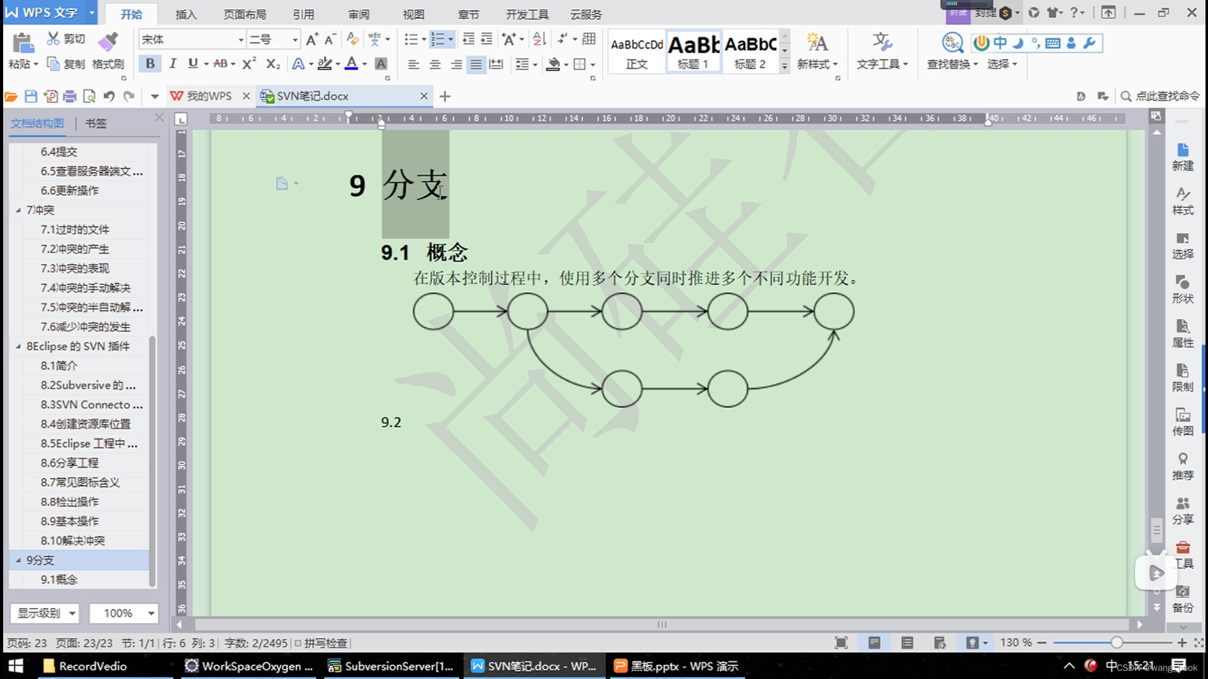Click the highlight color pen swatch
The width and height of the screenshot is (1208, 679).
tap(324, 63)
